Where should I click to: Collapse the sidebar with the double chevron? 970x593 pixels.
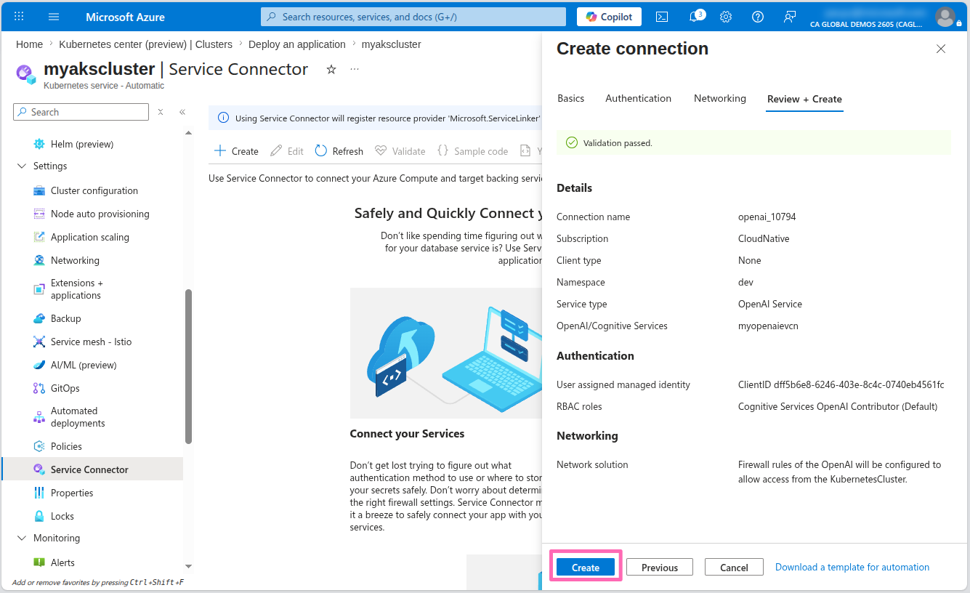pos(182,112)
